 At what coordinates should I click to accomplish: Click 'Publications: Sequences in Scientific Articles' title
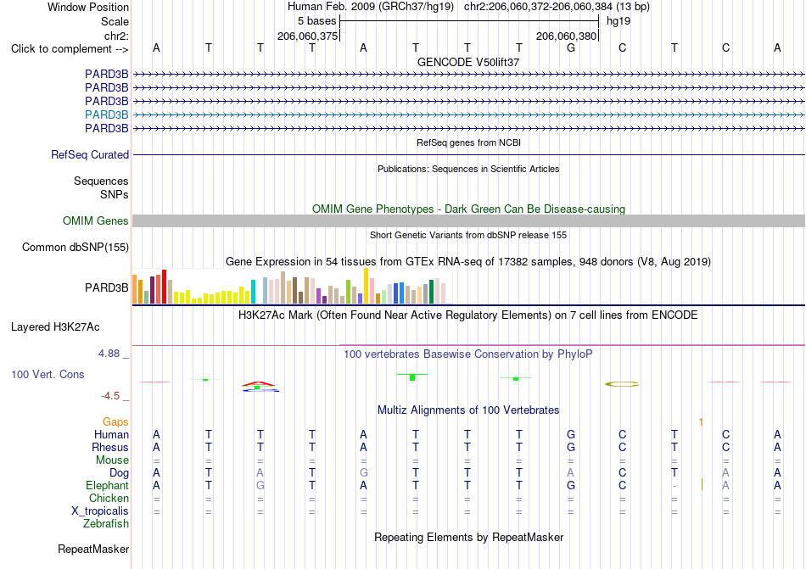(x=468, y=169)
